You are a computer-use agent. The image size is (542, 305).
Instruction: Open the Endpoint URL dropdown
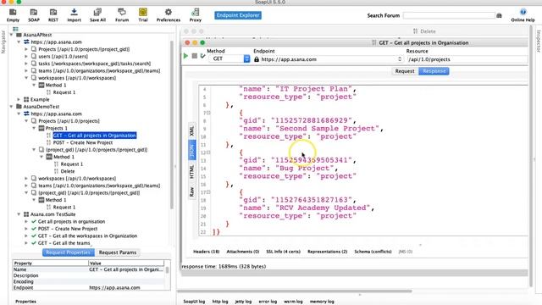coord(400,59)
